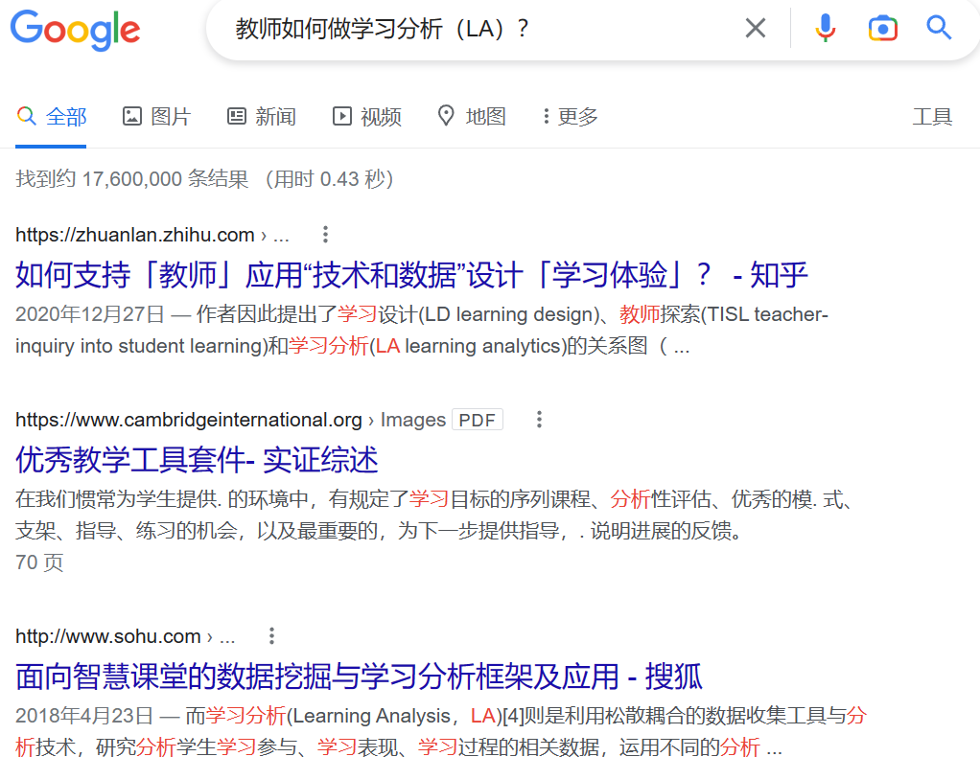Image resolution: width=980 pixels, height=780 pixels.
Task: Click the PDF label next to the Cambridge result
Action: (x=477, y=419)
